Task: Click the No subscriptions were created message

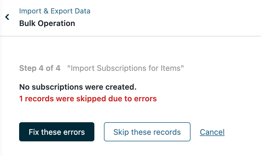Action: click(x=78, y=87)
